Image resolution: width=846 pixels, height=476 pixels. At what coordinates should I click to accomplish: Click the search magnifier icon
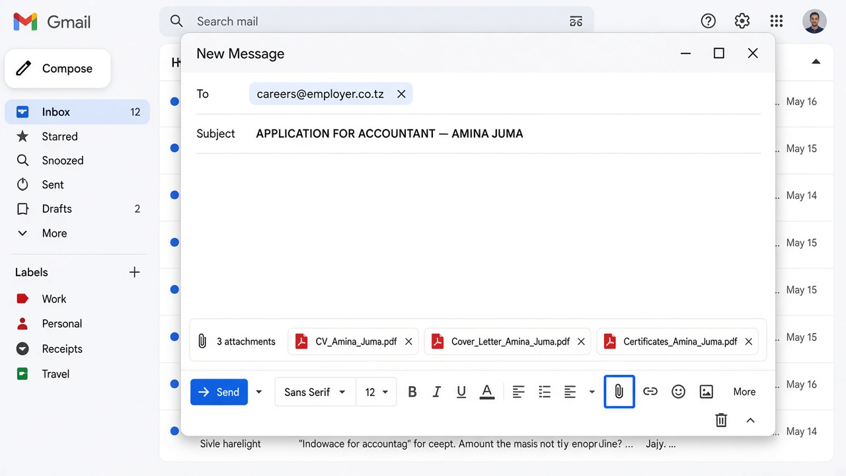pos(176,21)
